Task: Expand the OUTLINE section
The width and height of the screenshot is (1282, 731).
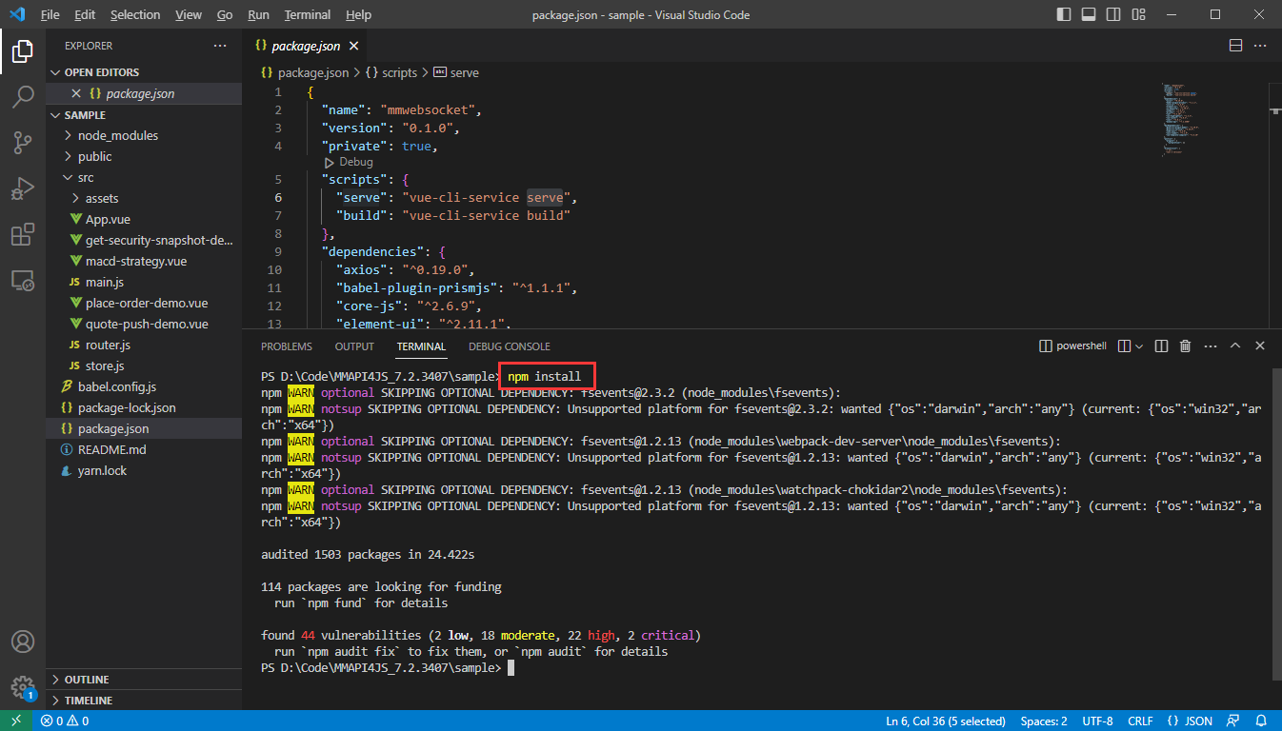Action: [x=86, y=680]
